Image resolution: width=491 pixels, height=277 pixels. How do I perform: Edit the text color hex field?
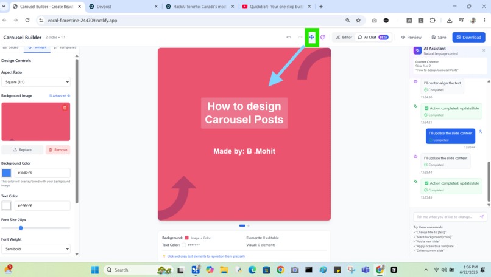tap(42, 205)
